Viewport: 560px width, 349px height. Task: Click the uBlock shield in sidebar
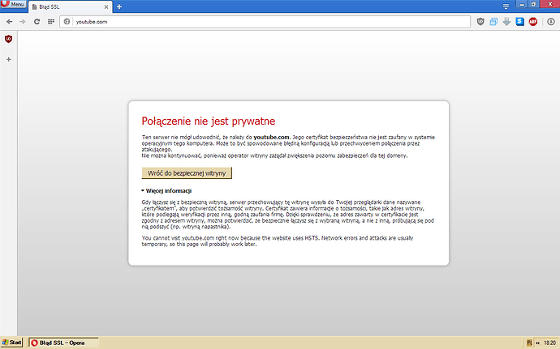9,39
